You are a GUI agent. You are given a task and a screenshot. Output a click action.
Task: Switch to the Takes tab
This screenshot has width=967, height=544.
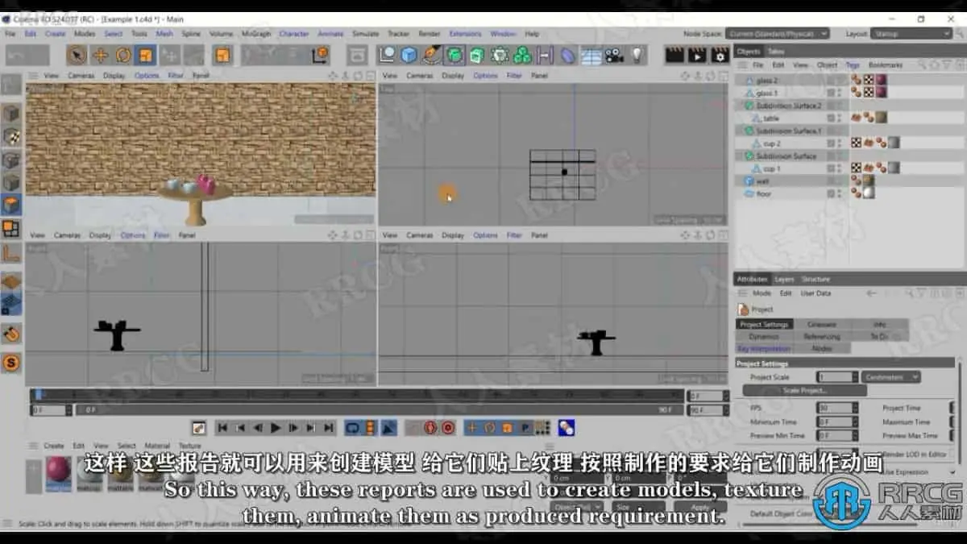[x=776, y=52]
